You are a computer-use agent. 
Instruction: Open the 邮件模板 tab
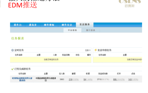pos(49,25)
